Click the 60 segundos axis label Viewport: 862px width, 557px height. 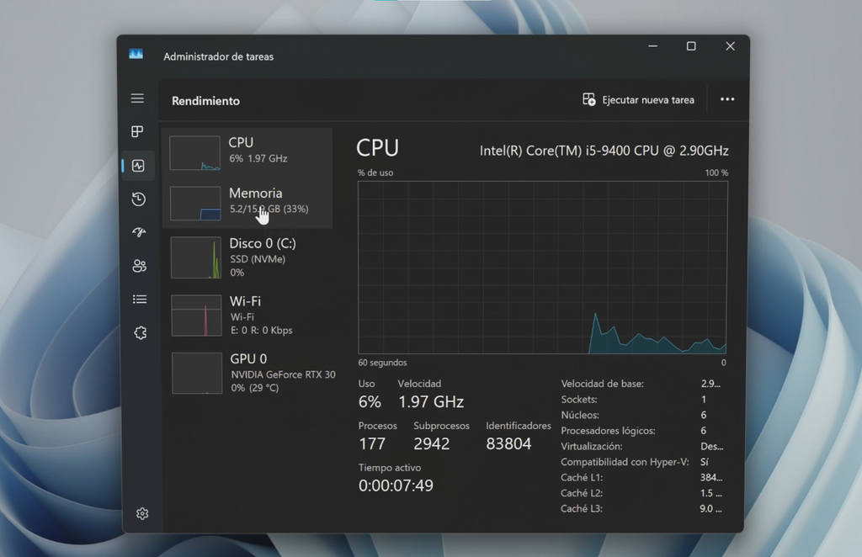383,363
